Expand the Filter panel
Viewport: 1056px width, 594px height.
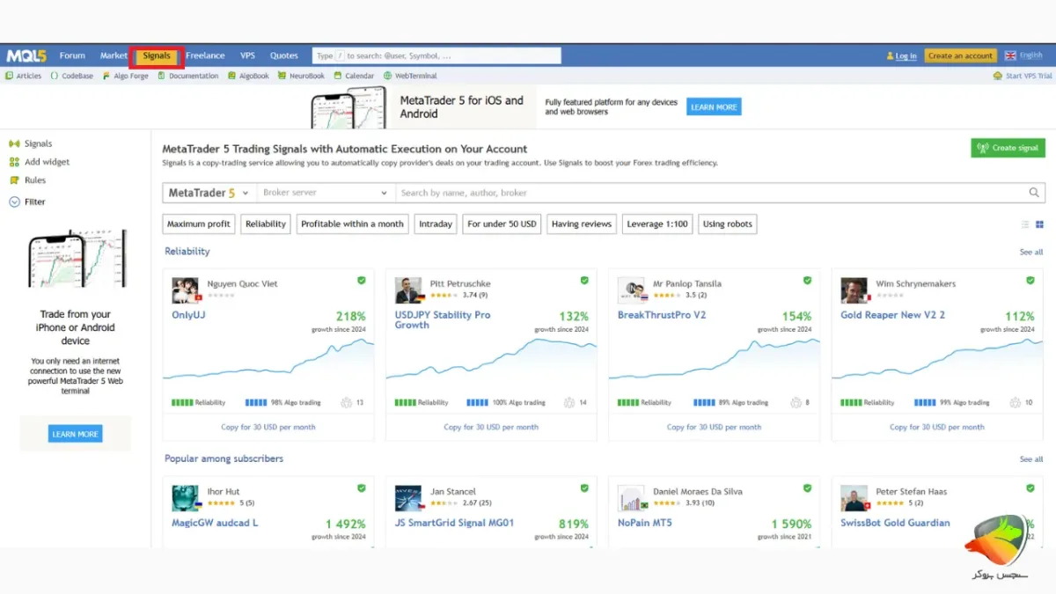pos(27,202)
